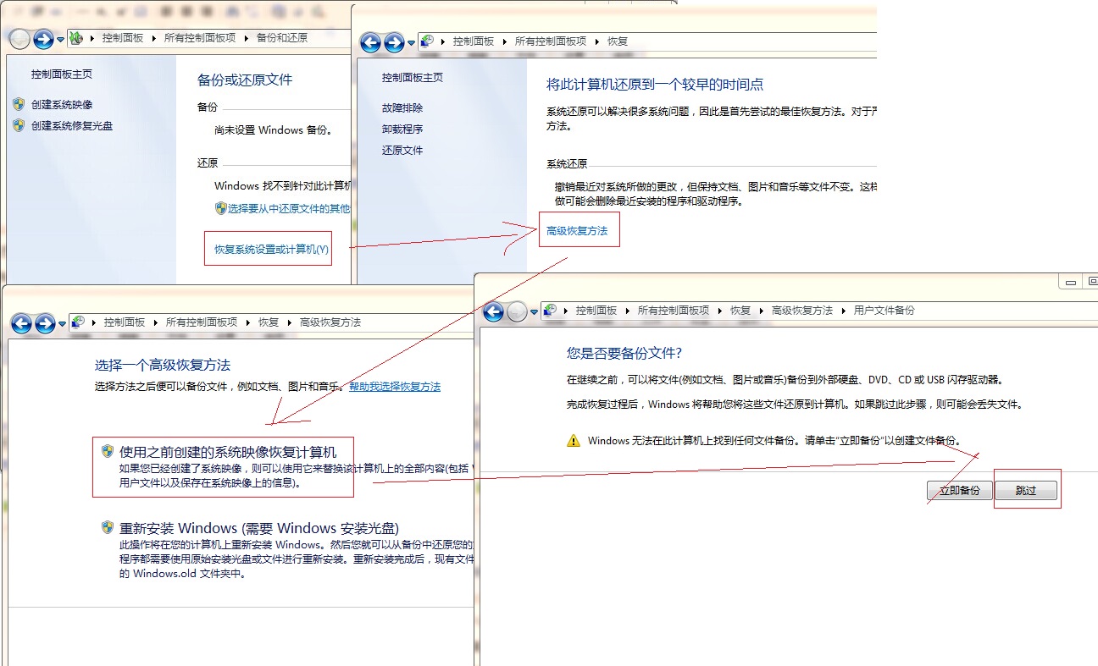
Task: Open 创建系统映像 link
Action: click(x=62, y=104)
